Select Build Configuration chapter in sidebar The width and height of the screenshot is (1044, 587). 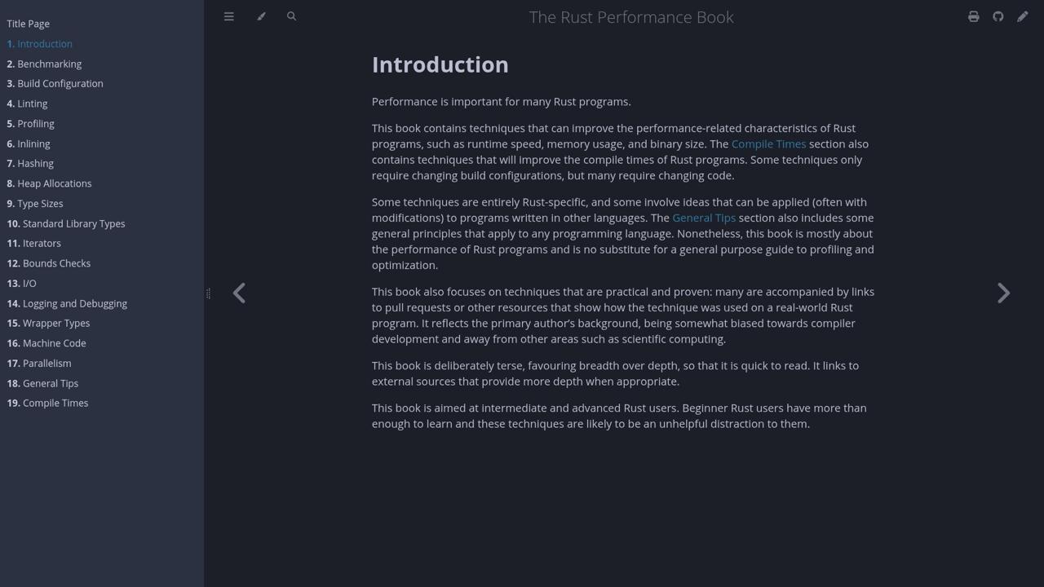[x=60, y=84]
